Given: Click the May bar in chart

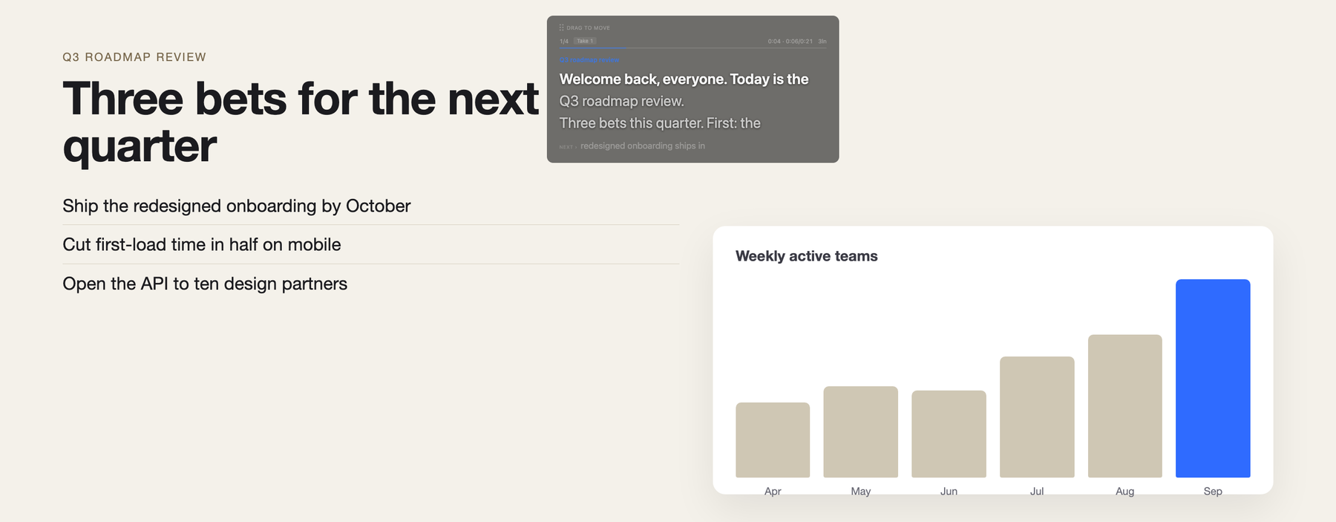Looking at the screenshot, I should pos(861,431).
